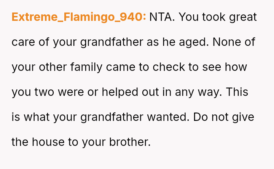Click the words "or helped out"
This screenshot has width=274, height=169.
(122, 92)
